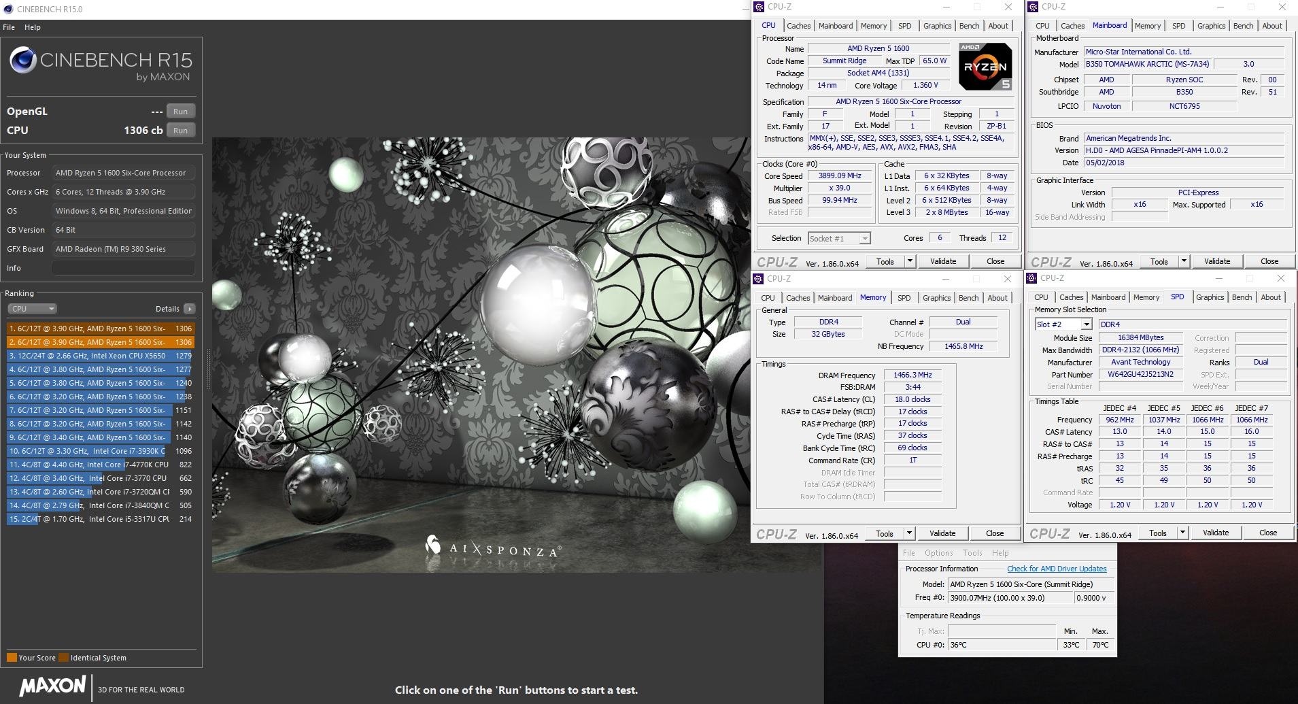Click the CPU #0 temperature 36°C field
Viewport: 1298px width, 704px height.
(x=1002, y=645)
